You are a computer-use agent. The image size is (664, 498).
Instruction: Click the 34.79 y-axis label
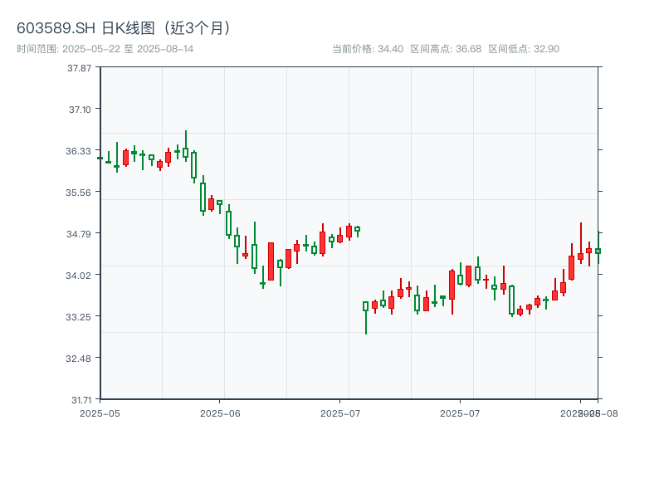point(80,233)
